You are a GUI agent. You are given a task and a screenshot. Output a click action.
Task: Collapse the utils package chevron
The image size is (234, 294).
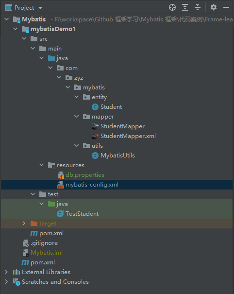[76, 145]
